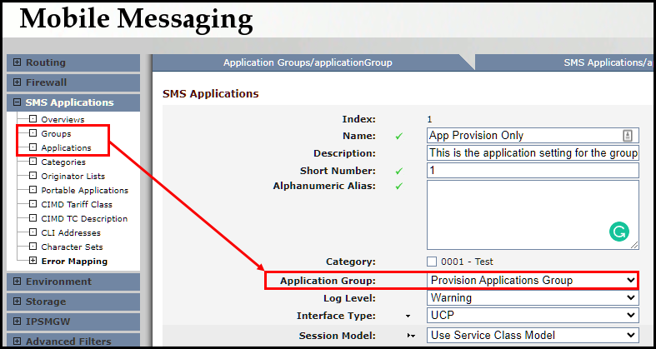Click the Mobile Messaging title
Screen dimensions: 656x349
click(x=136, y=20)
